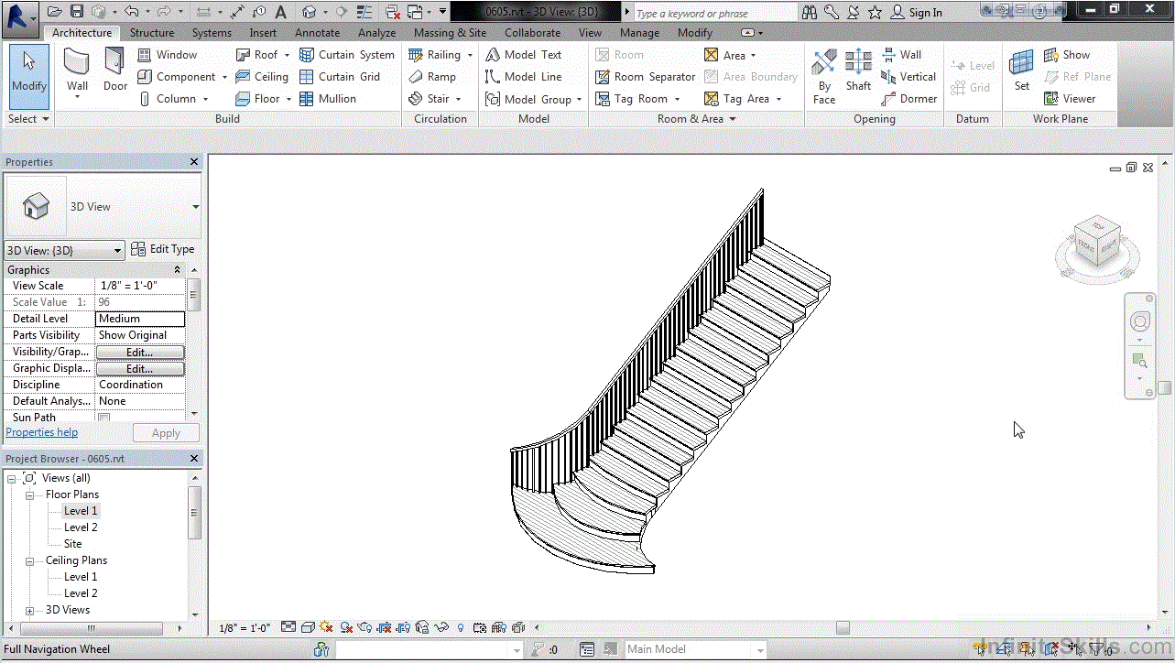The image size is (1175, 663).
Task: Click the Text tool icon in quick access toolbar
Action: click(280, 12)
